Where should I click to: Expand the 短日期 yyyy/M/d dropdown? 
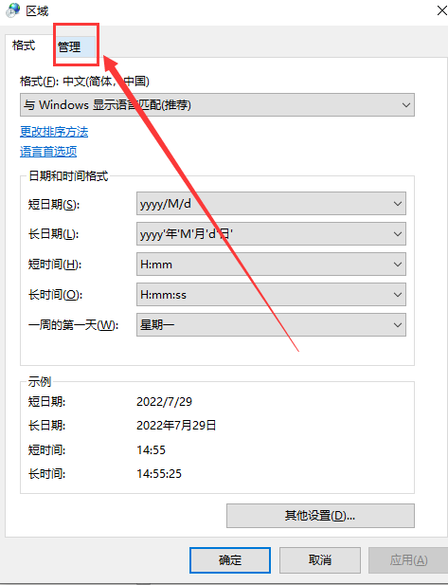271,204
